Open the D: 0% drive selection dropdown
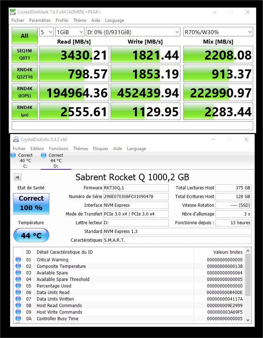Screen dimensions: 263x338 [x=133, y=32]
